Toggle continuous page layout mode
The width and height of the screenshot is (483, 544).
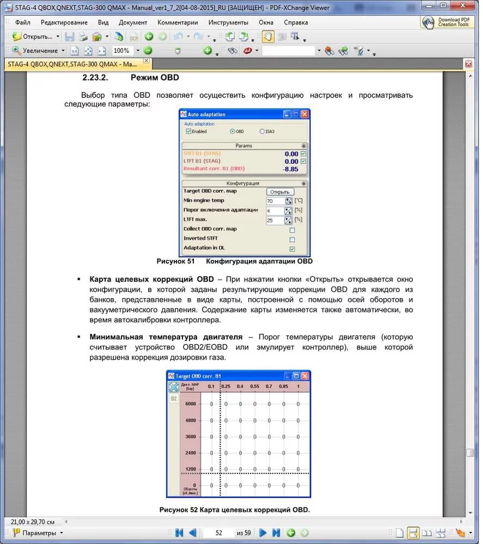pos(413,533)
